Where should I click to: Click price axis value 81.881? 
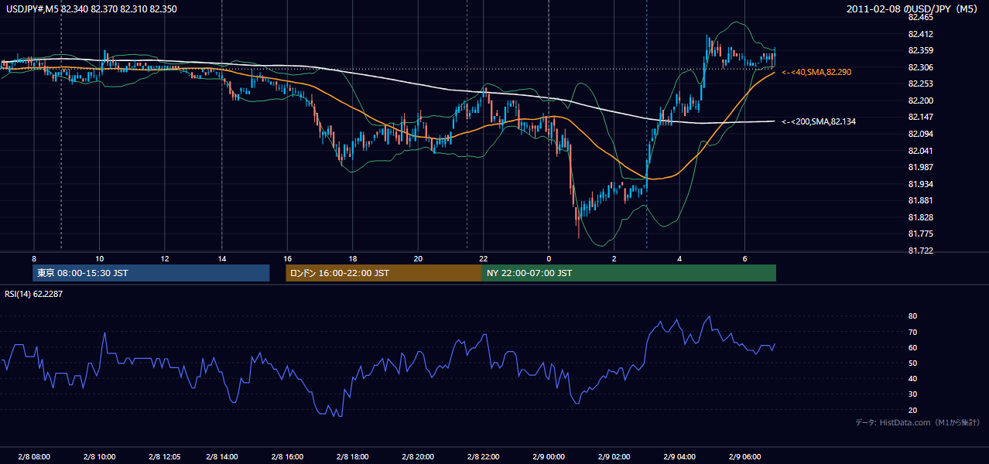coord(921,200)
